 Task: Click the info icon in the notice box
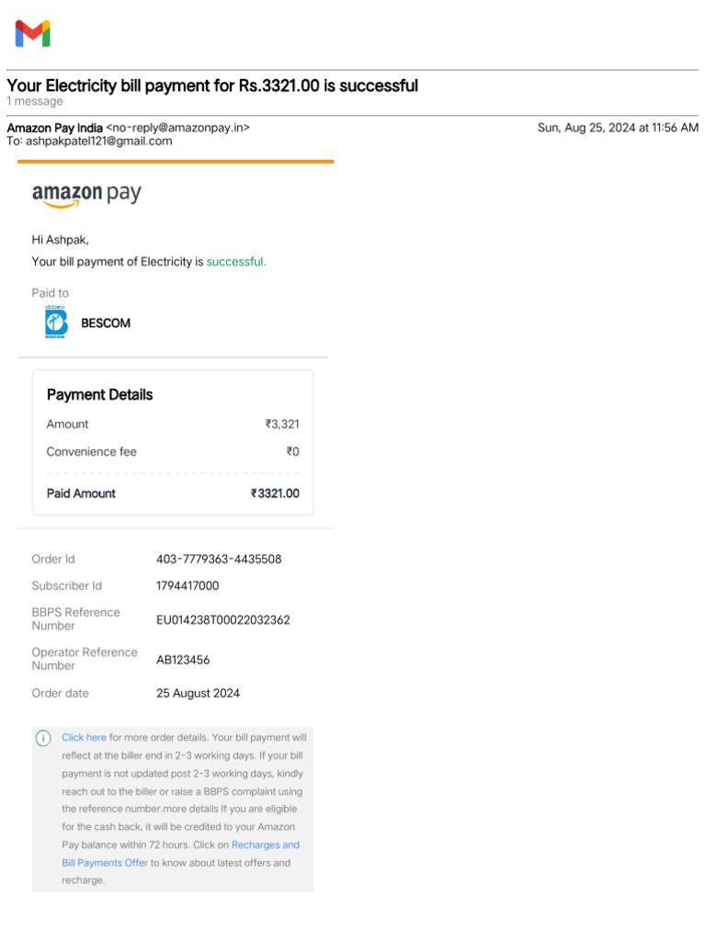(x=43, y=738)
